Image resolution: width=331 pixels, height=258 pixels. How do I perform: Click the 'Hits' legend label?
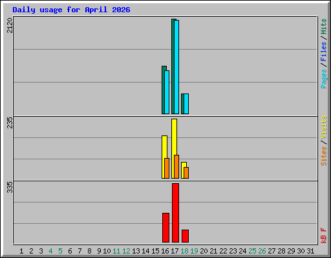(324, 26)
